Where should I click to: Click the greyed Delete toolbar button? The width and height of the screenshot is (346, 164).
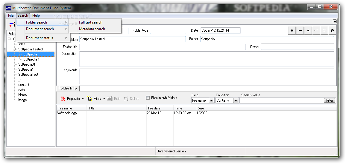point(131,99)
